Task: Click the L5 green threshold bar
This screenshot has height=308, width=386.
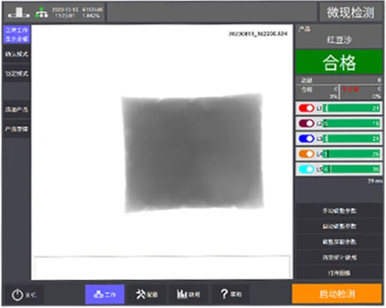Action: (x=351, y=169)
